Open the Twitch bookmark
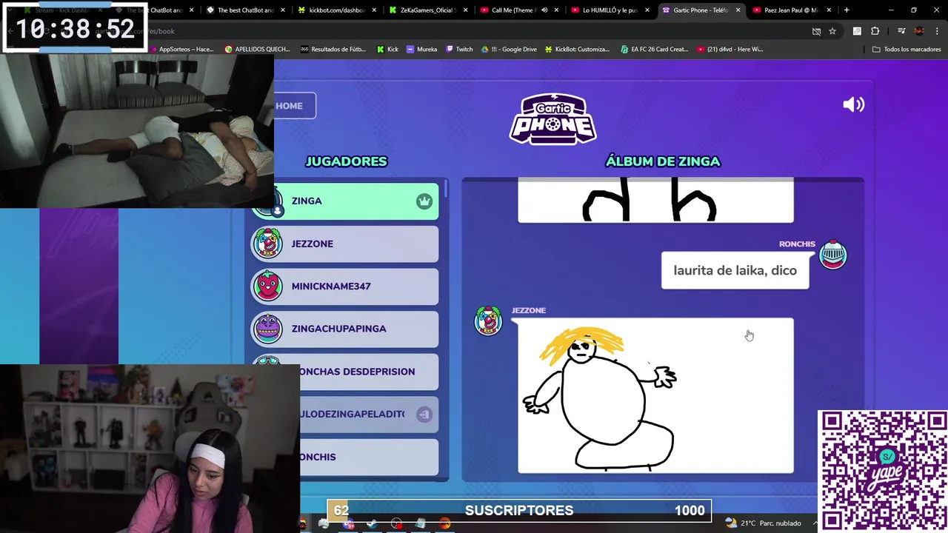 tap(459, 49)
